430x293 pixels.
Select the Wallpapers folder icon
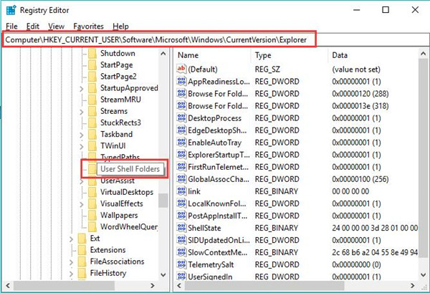coord(92,215)
